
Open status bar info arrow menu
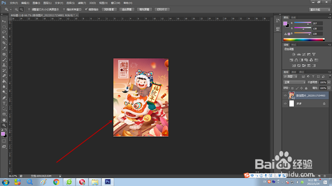coord(60,176)
